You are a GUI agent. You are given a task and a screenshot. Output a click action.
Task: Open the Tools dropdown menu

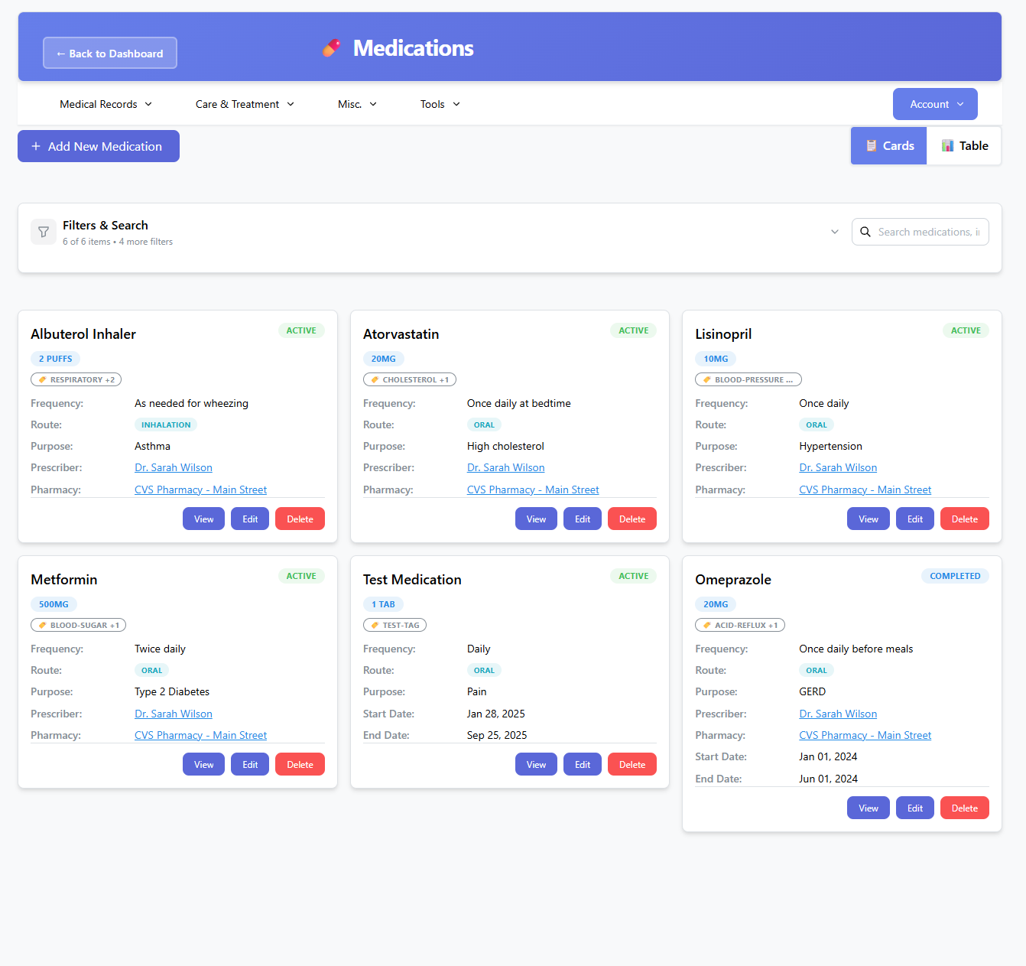coord(440,104)
